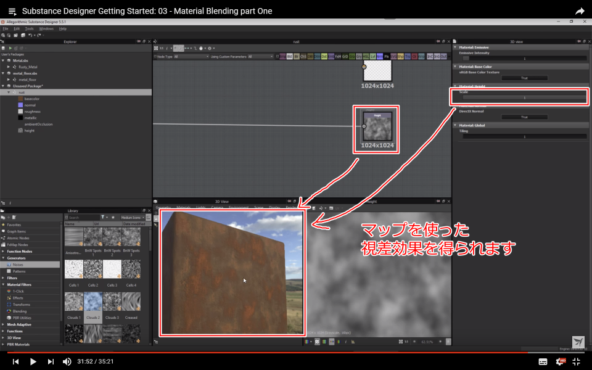Adjust the Height Scale slider
This screenshot has width=592, height=370.
524,97
